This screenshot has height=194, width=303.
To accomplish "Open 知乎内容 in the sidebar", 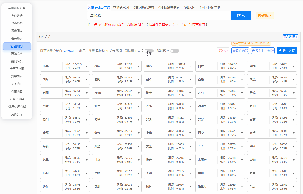I will (x=17, y=76).
